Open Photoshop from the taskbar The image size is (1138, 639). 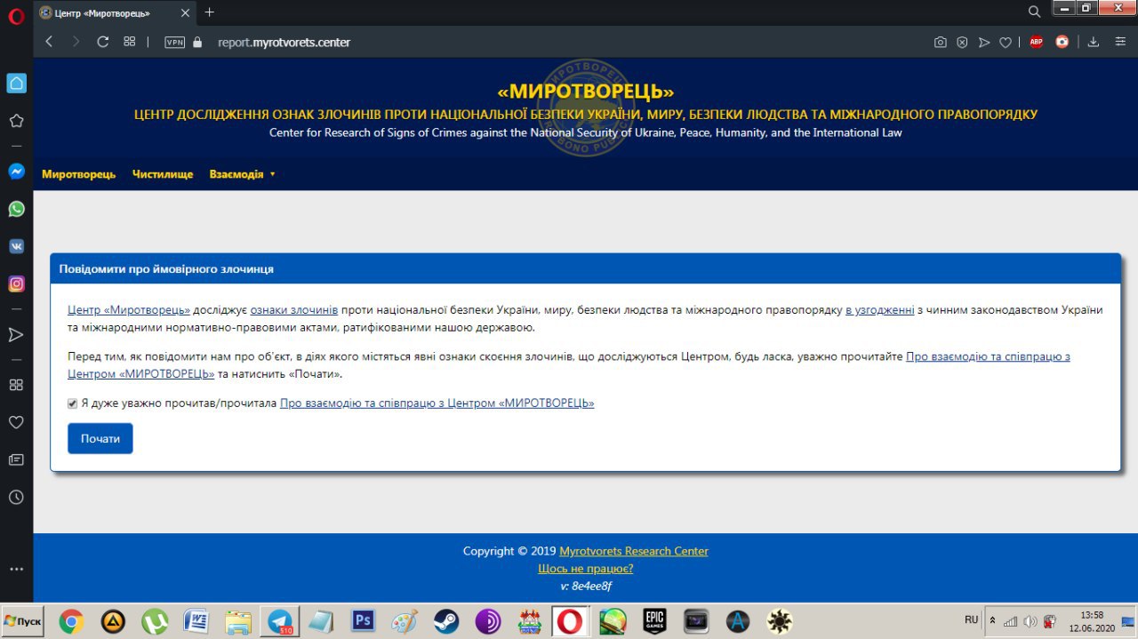coord(364,620)
